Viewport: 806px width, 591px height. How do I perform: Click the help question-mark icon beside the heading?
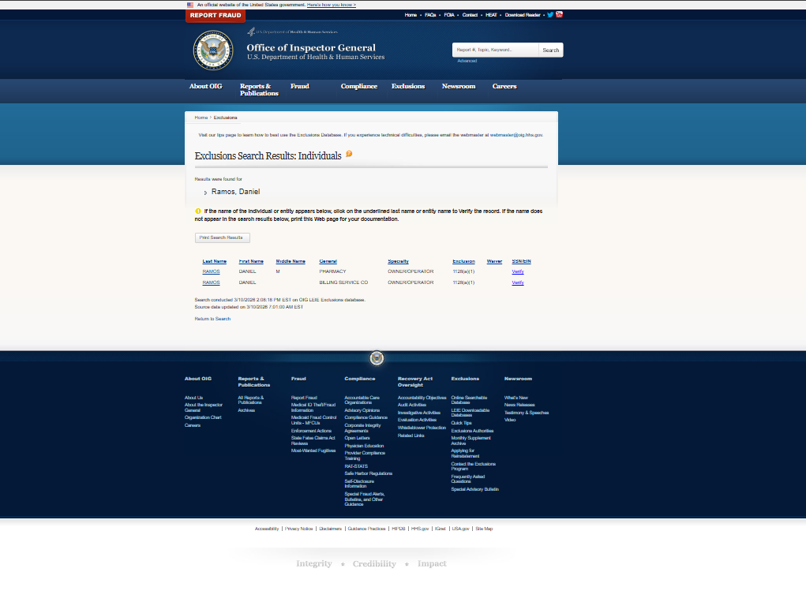point(348,155)
